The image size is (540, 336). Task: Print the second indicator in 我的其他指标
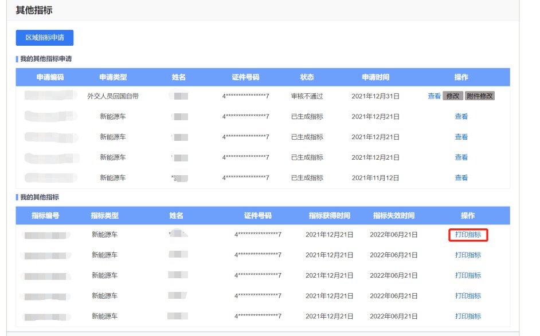pyautogui.click(x=468, y=255)
